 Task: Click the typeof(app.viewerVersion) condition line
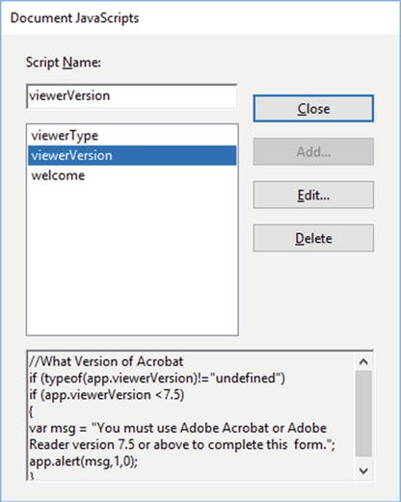point(157,378)
